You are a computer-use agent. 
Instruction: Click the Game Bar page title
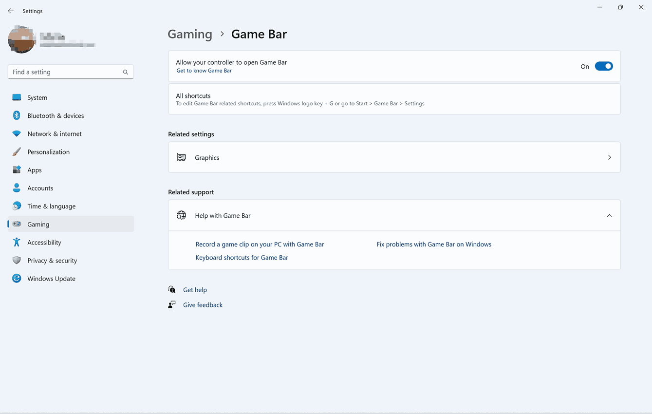point(259,34)
